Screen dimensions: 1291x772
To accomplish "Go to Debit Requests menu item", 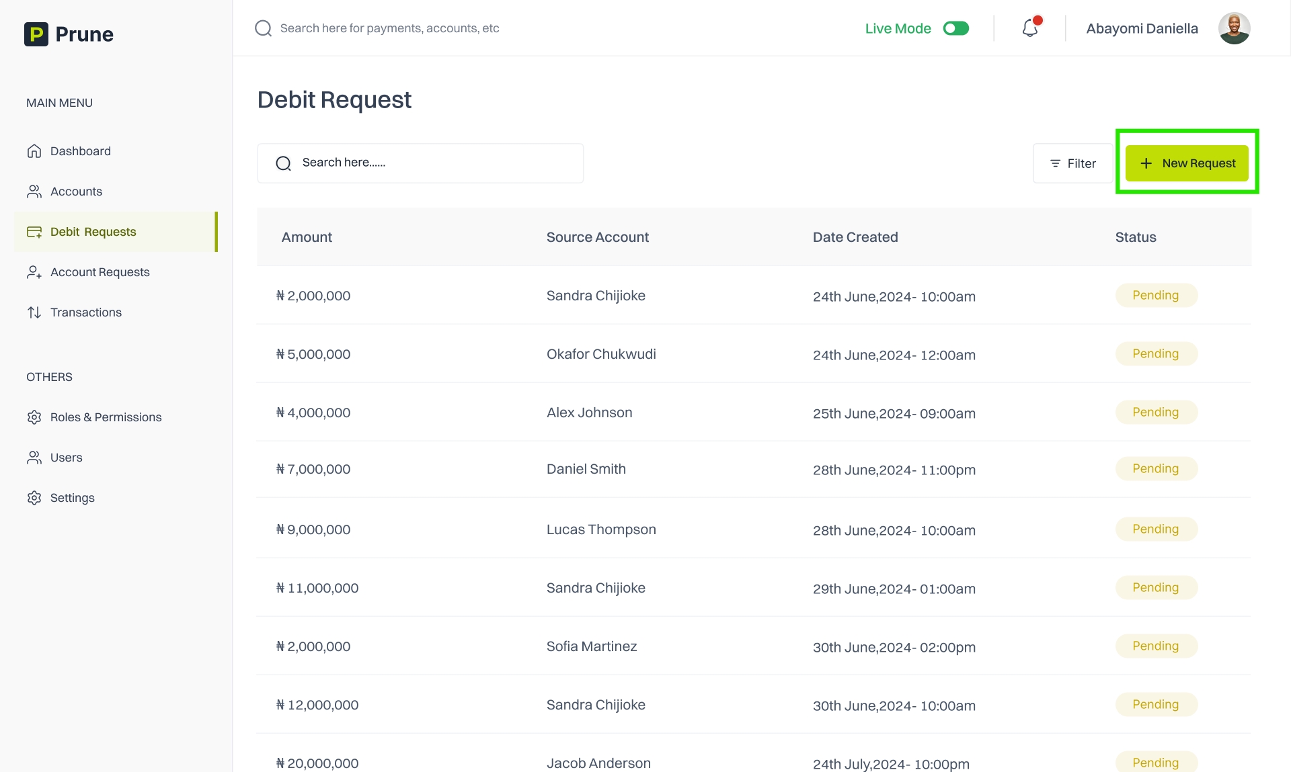I will (93, 232).
